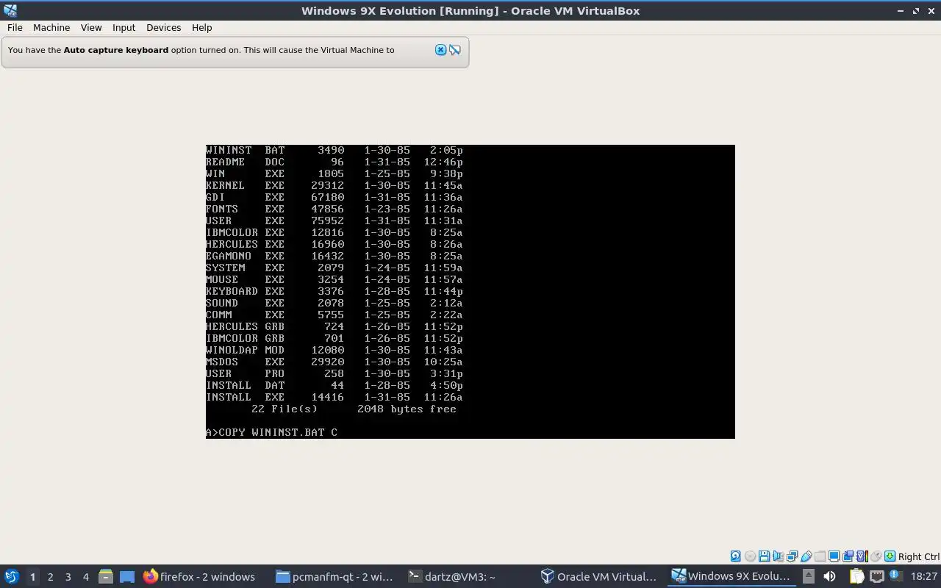Click the CPU virtualization status icon
The height and width of the screenshot is (588, 941).
(862, 556)
